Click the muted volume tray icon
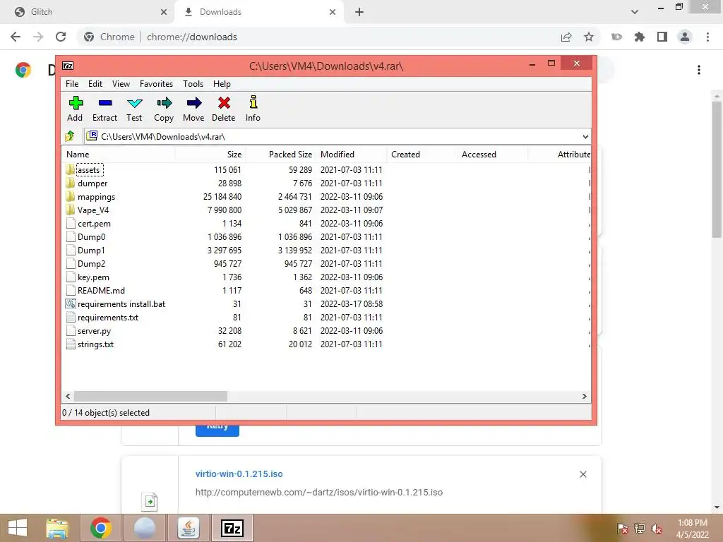The image size is (723, 542). click(657, 529)
